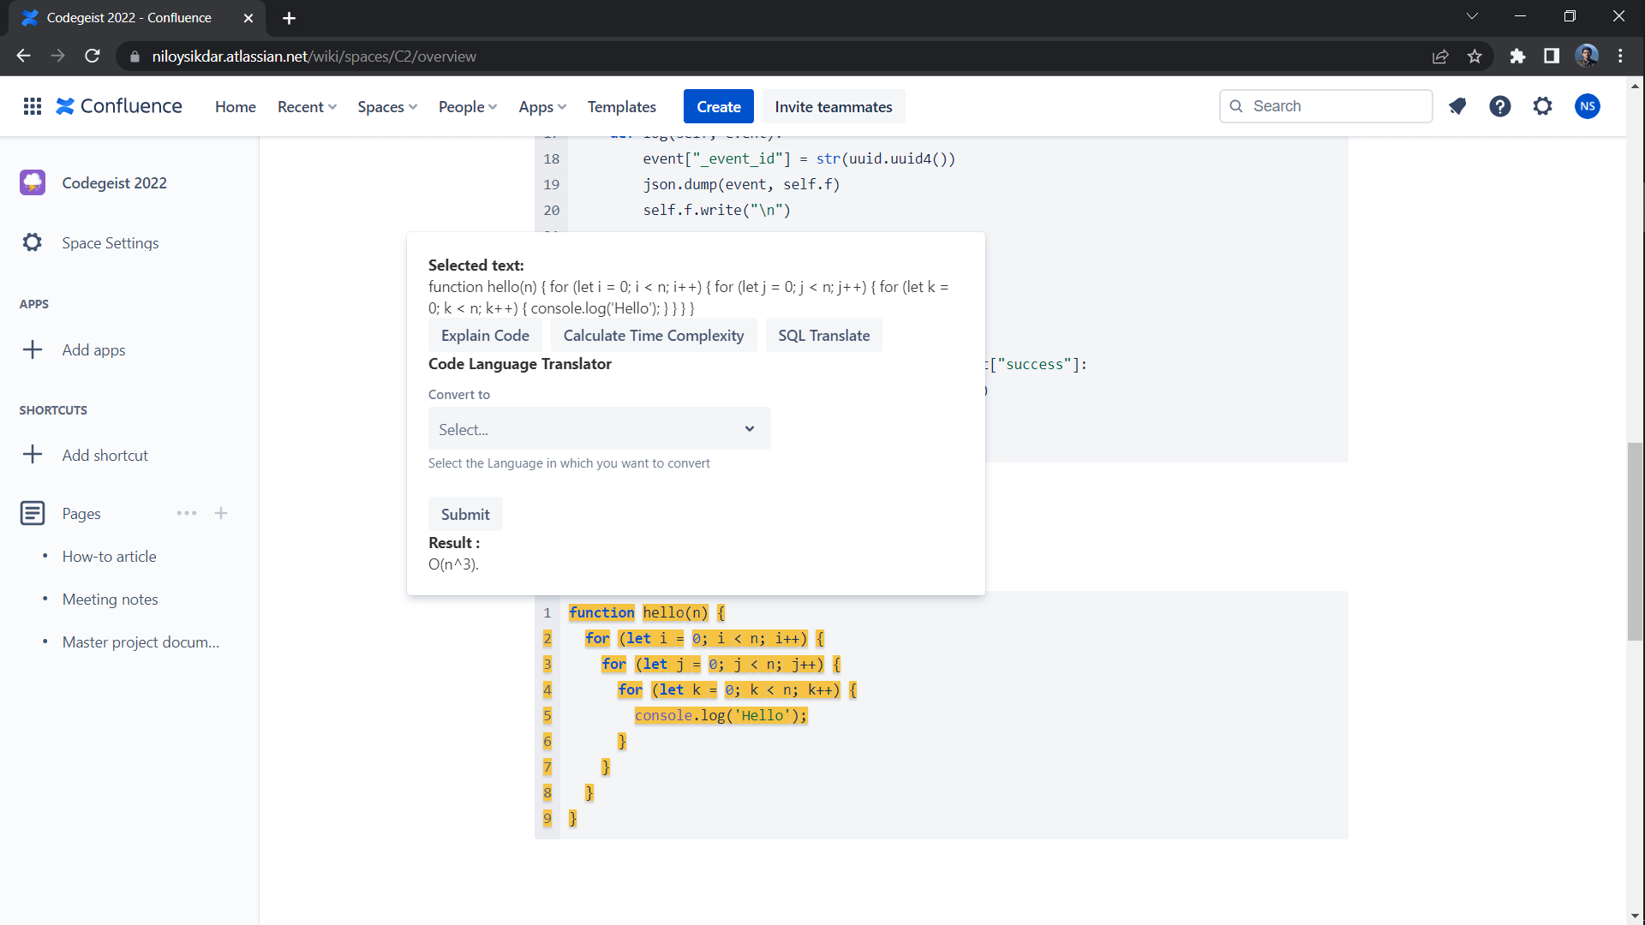
Task: Open the Pages more options ellipsis
Action: click(x=187, y=513)
